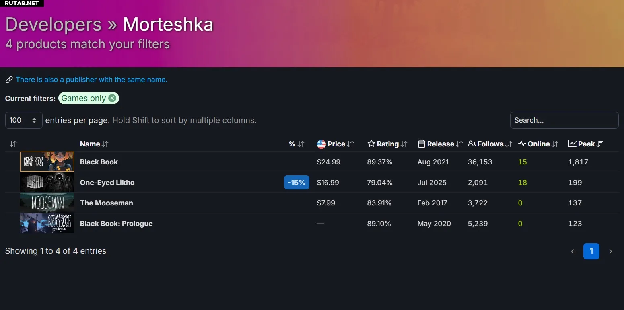
Task: Click the star icon in the Rating header
Action: pyautogui.click(x=371, y=144)
